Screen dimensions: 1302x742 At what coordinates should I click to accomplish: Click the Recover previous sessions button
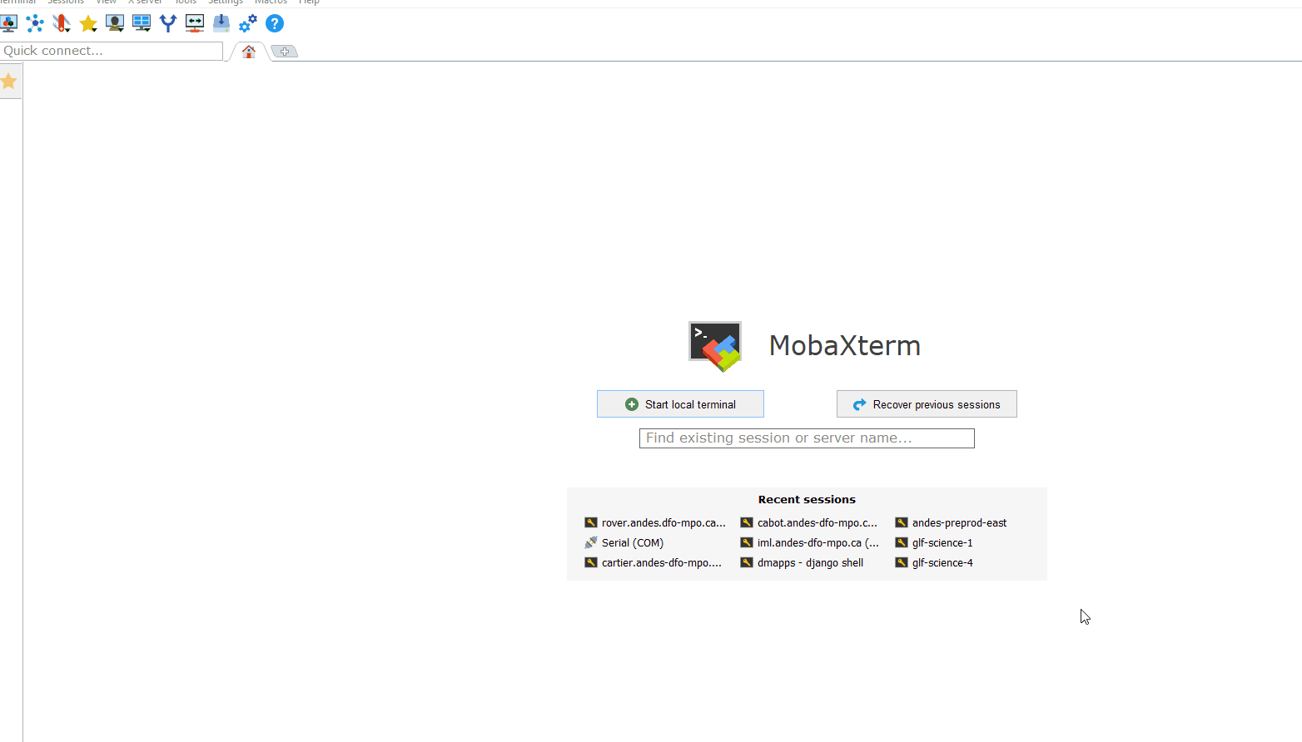click(x=927, y=404)
